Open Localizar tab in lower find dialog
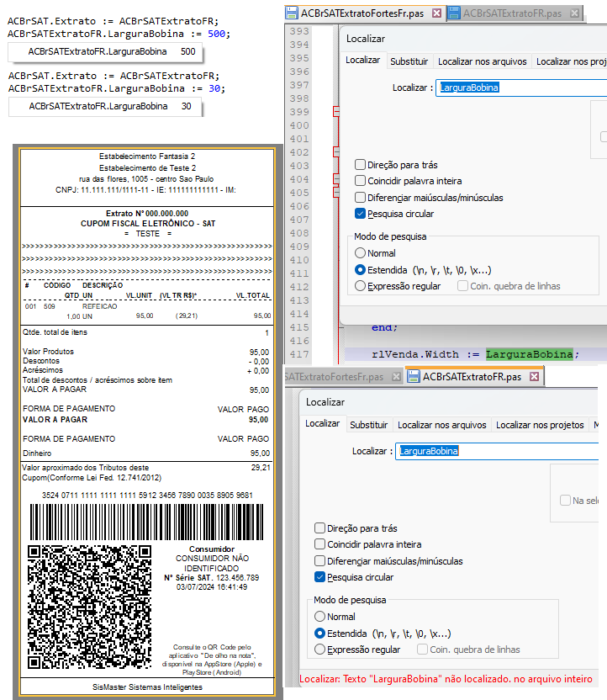607x700 pixels. [323, 423]
